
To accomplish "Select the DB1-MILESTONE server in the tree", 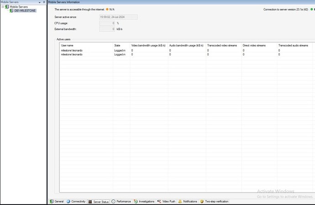I will [25, 10].
